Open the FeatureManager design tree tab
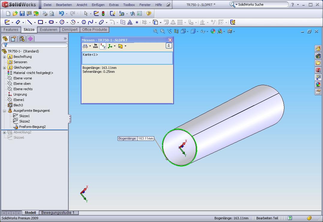This screenshot has height=222, width=323. point(5,38)
